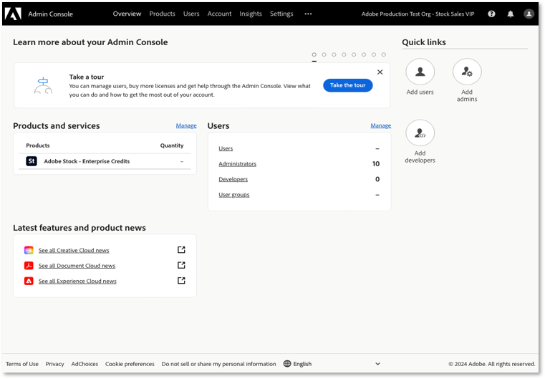Click Manage link for Products and services
The height and width of the screenshot is (379, 545).
point(186,125)
